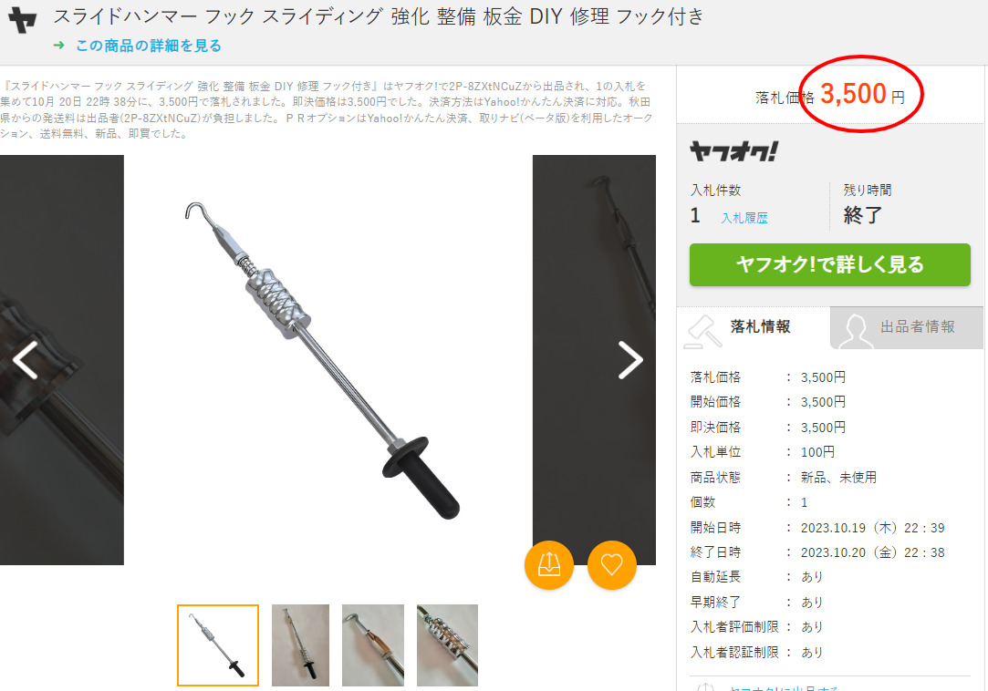Click the Yahoo Auctions logo icon beside the title
This screenshot has height=691, width=988.
[22, 20]
